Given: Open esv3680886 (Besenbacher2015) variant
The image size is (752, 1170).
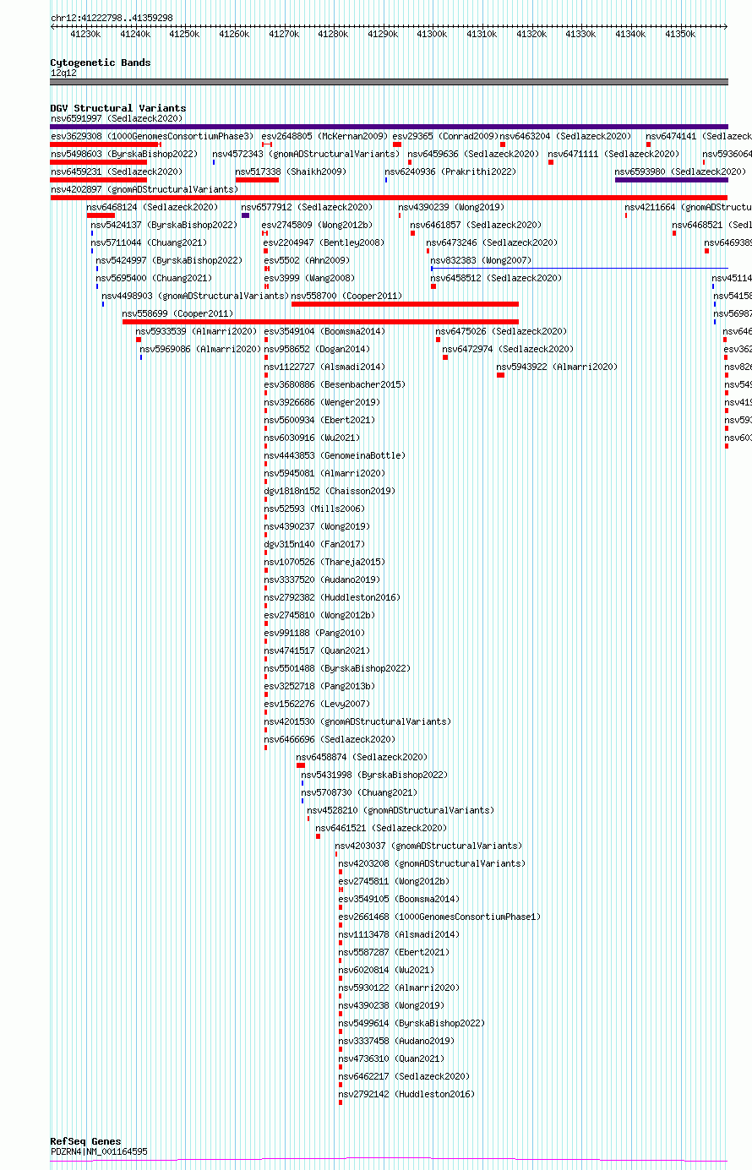Looking at the screenshot, I should click(335, 384).
